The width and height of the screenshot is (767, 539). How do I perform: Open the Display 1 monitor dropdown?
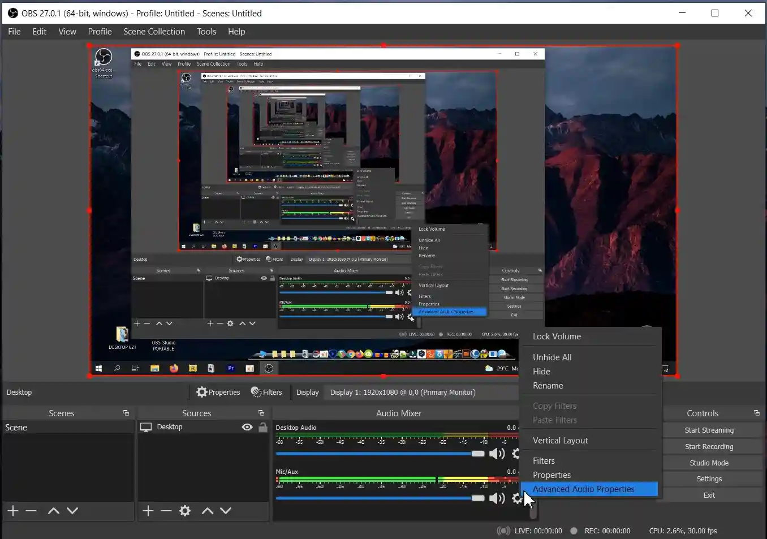[x=421, y=392]
